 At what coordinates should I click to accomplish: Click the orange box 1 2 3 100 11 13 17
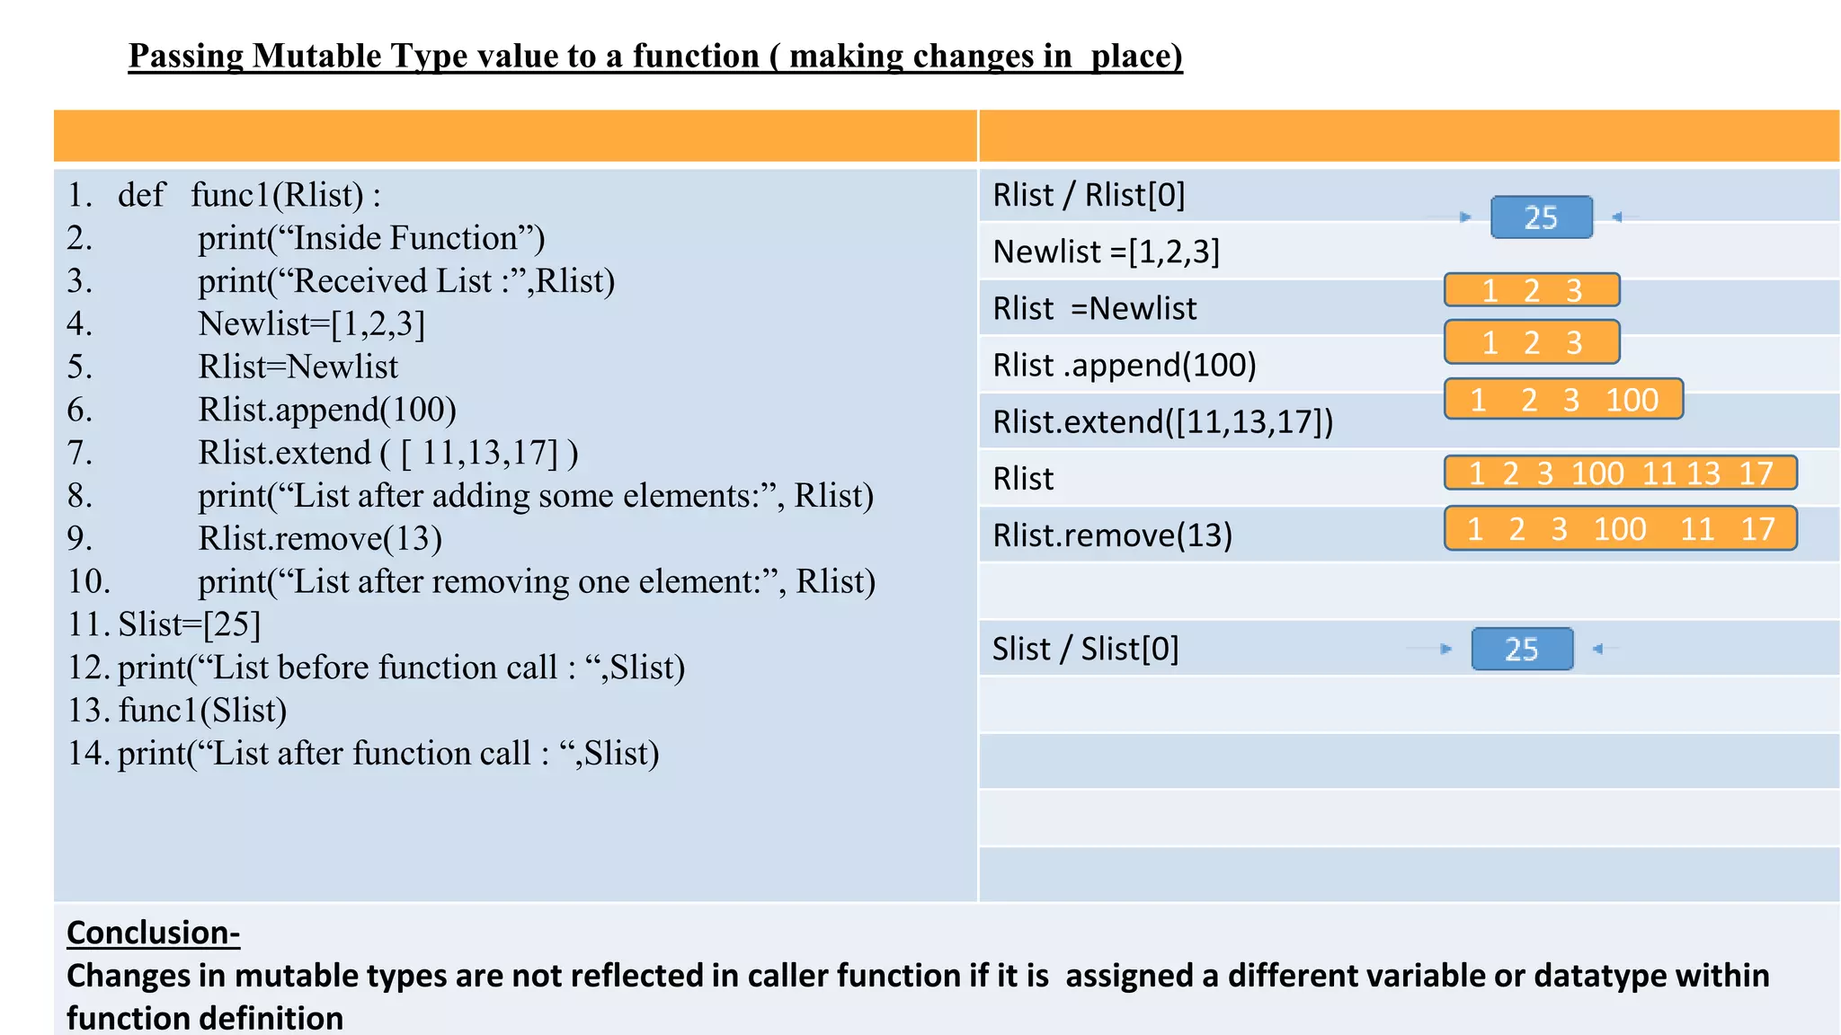point(1620,473)
